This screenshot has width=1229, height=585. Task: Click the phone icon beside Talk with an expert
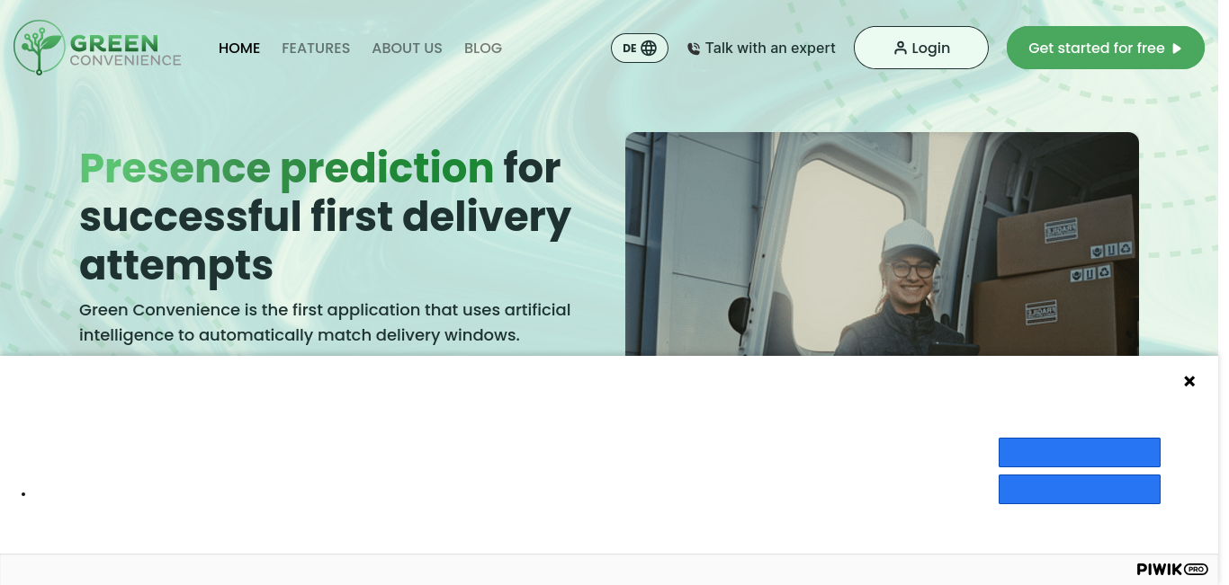coord(694,49)
